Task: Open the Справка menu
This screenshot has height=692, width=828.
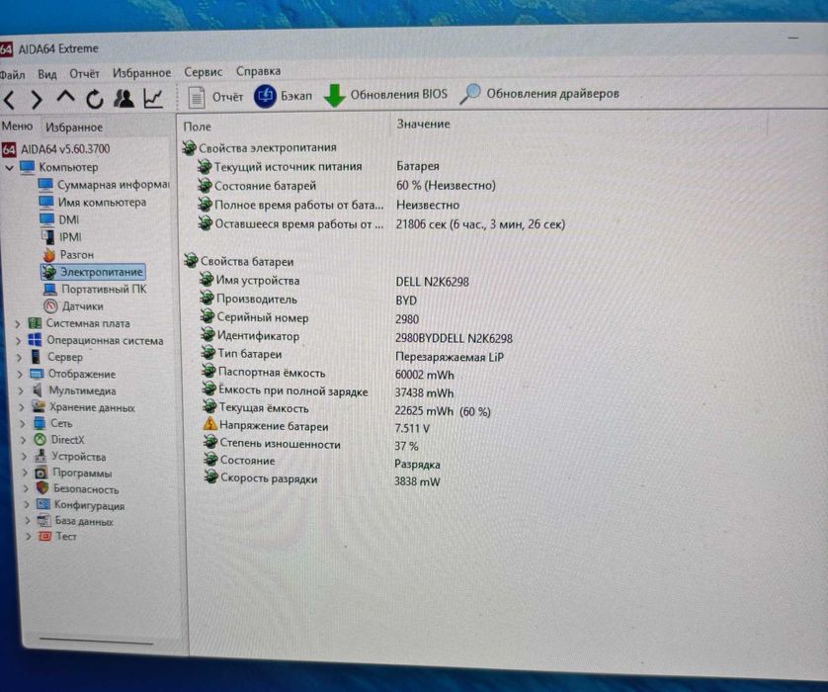Action: point(258,71)
